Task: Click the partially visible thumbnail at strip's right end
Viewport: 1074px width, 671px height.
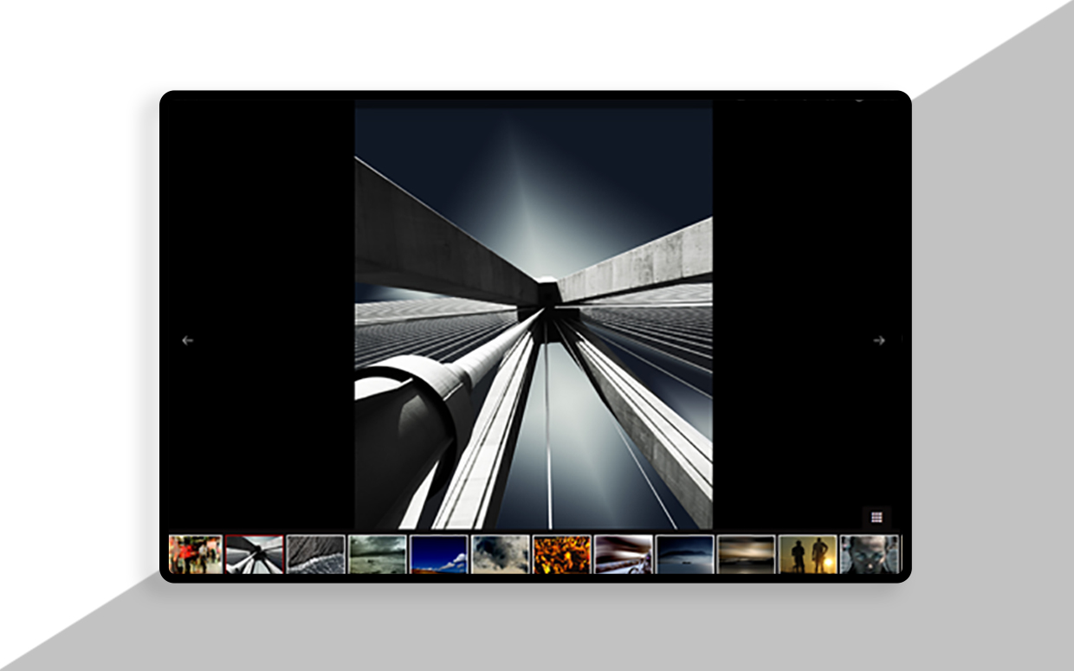Action: 902,554
